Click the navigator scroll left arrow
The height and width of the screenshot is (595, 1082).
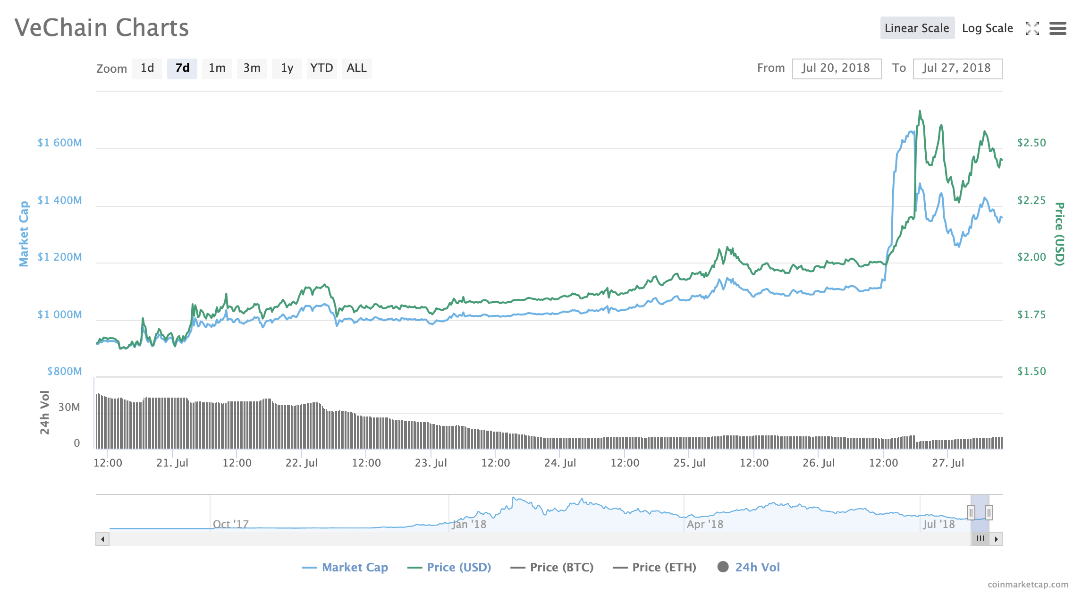pyautogui.click(x=102, y=539)
